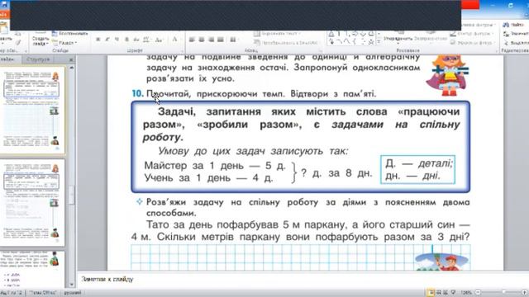Click the thumbnail pane scroll-up arrow

click(x=72, y=68)
